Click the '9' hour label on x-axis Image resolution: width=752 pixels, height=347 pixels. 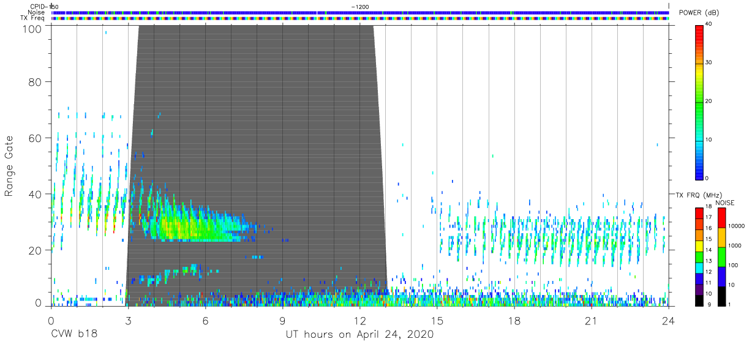point(282,321)
